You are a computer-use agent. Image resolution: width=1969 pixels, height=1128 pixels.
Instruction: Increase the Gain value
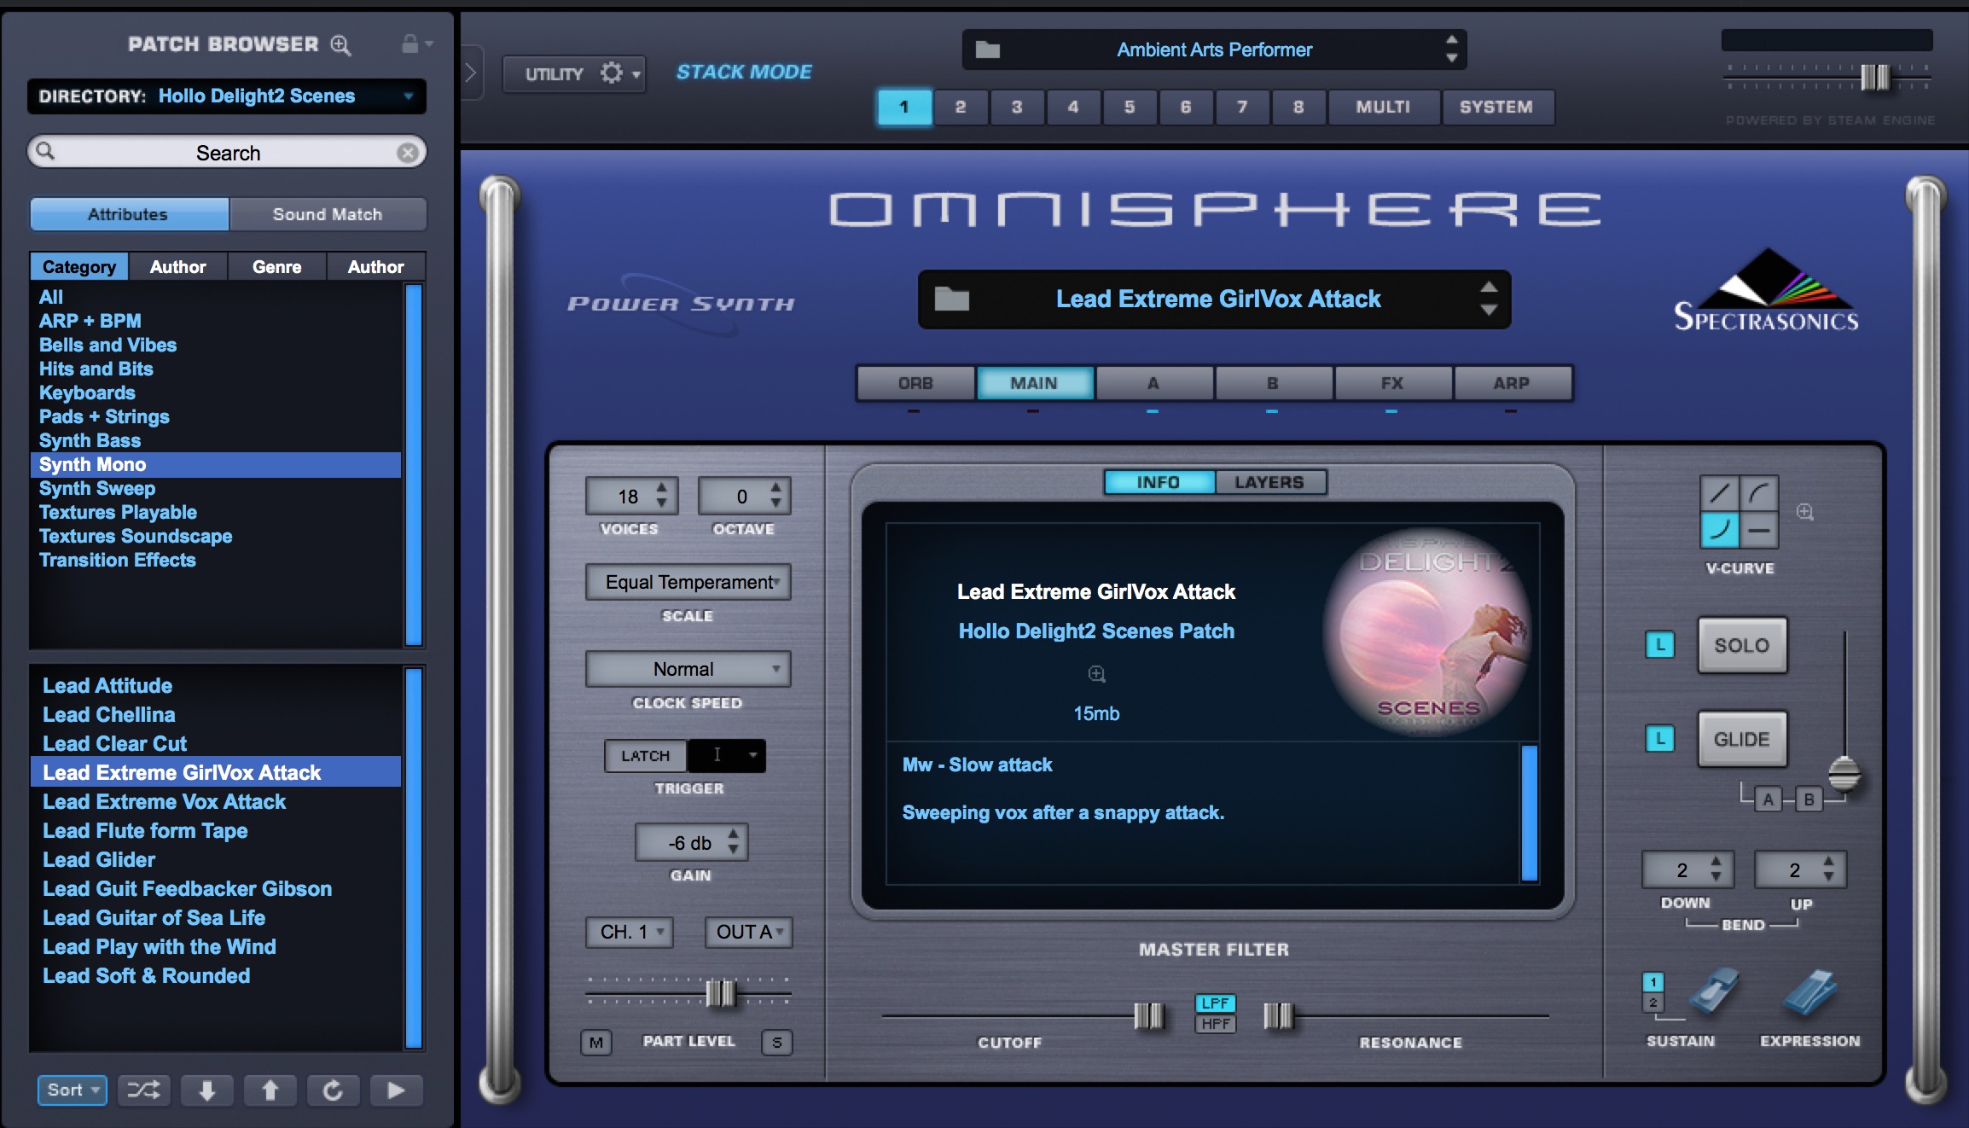[733, 834]
